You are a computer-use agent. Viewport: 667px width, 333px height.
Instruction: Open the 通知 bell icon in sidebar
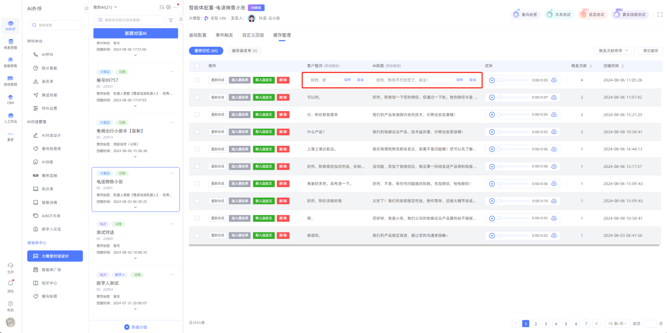click(x=10, y=283)
